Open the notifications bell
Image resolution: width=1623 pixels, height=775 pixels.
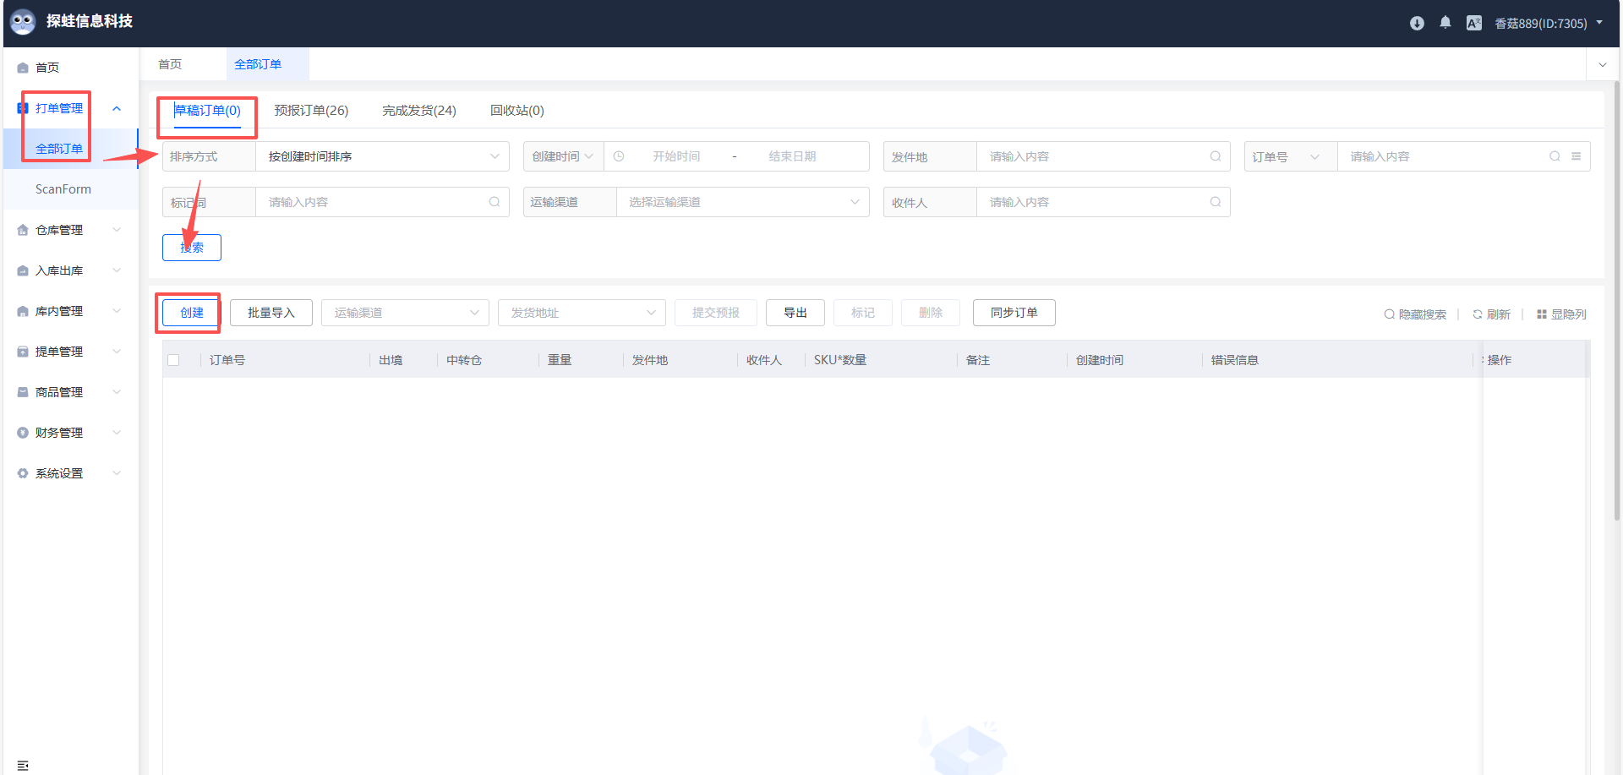(1445, 23)
